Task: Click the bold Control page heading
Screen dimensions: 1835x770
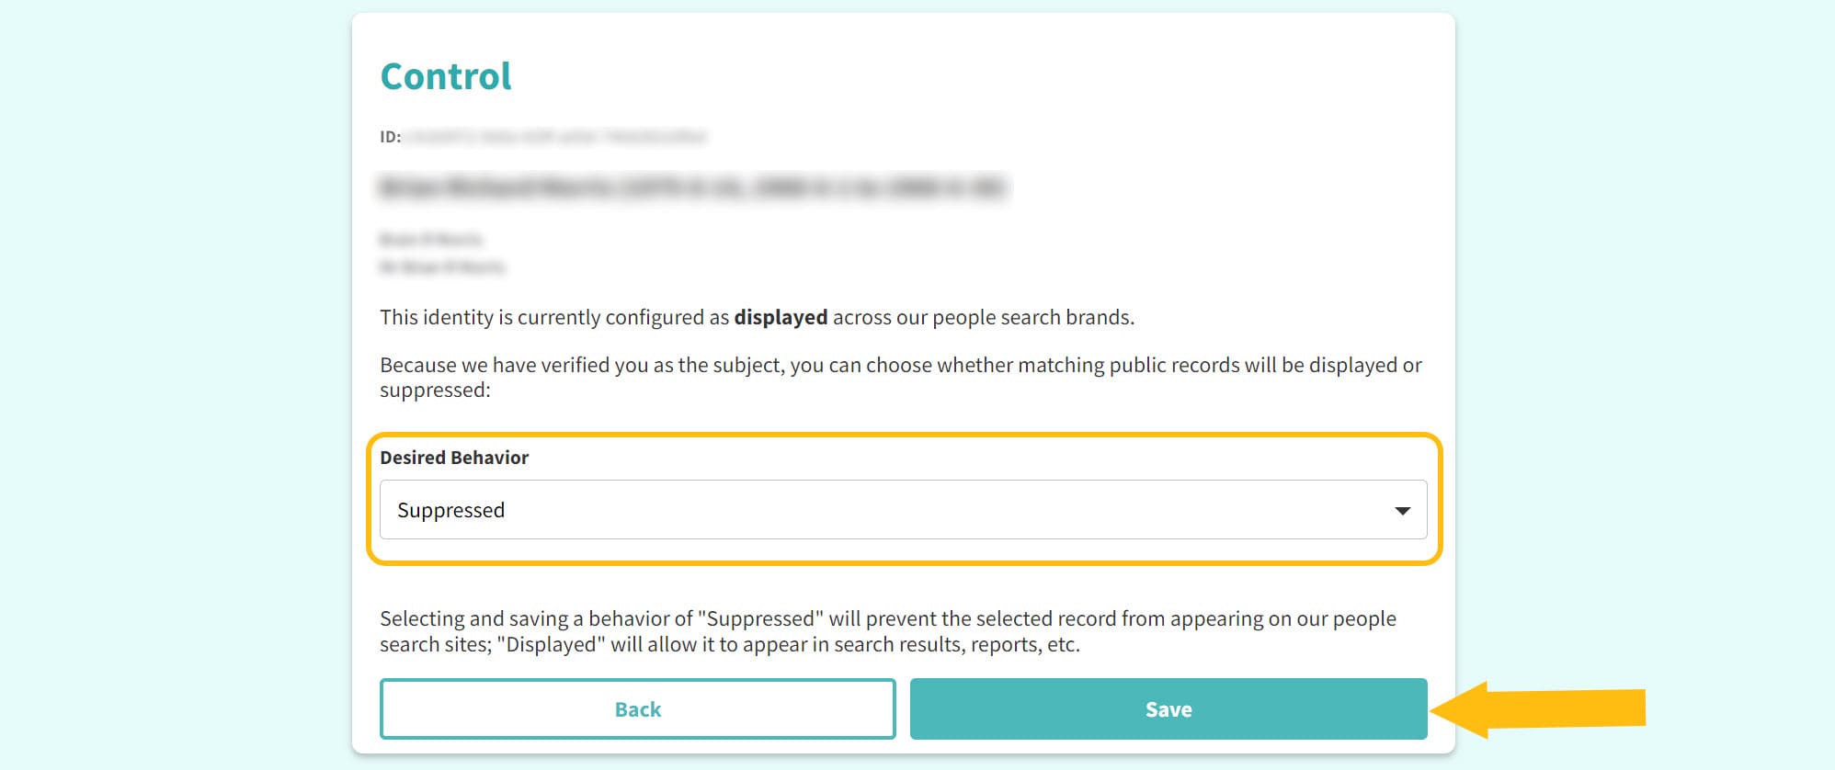Action: (445, 75)
